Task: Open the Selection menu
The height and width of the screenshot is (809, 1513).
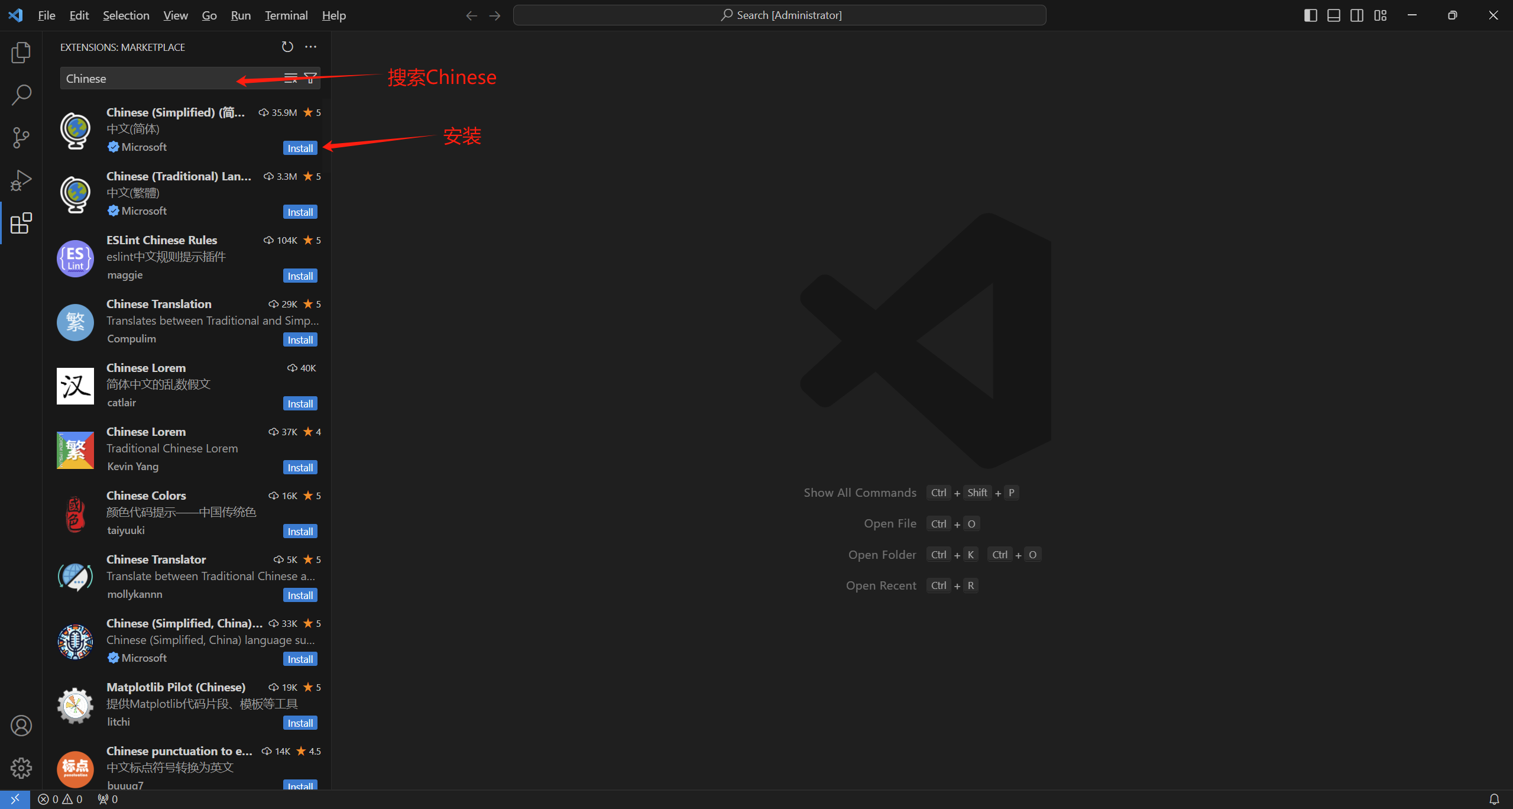Action: point(126,15)
